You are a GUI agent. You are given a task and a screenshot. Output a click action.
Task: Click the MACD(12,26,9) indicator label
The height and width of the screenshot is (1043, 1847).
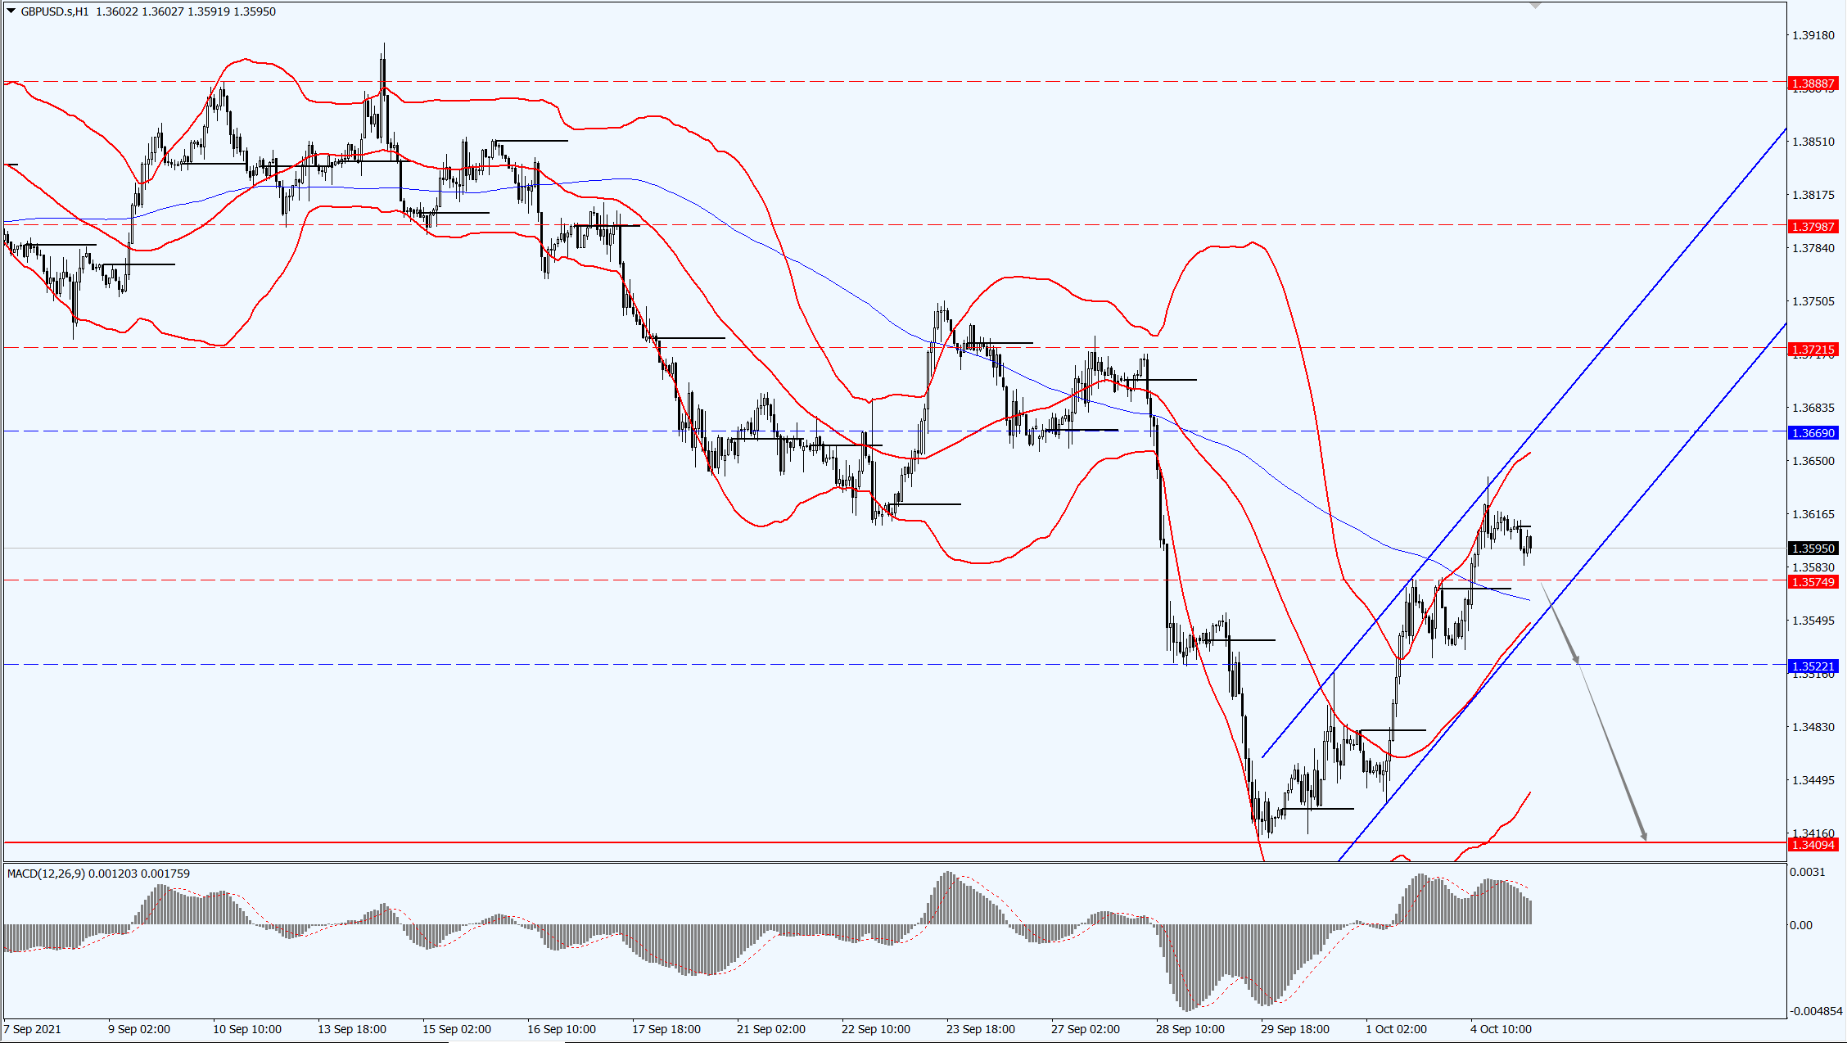click(46, 874)
